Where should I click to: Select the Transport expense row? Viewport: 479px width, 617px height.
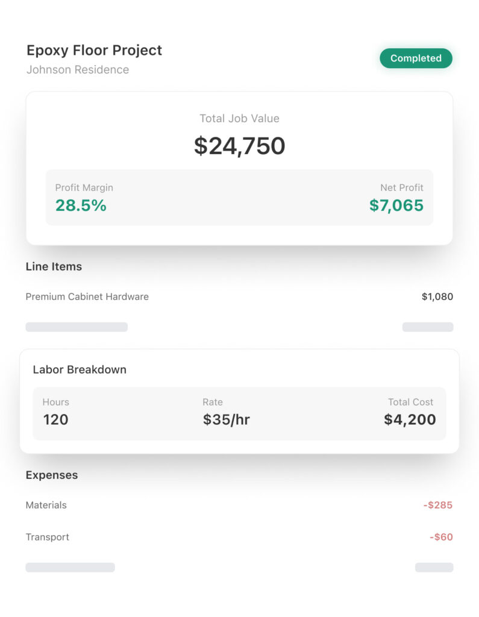47,537
